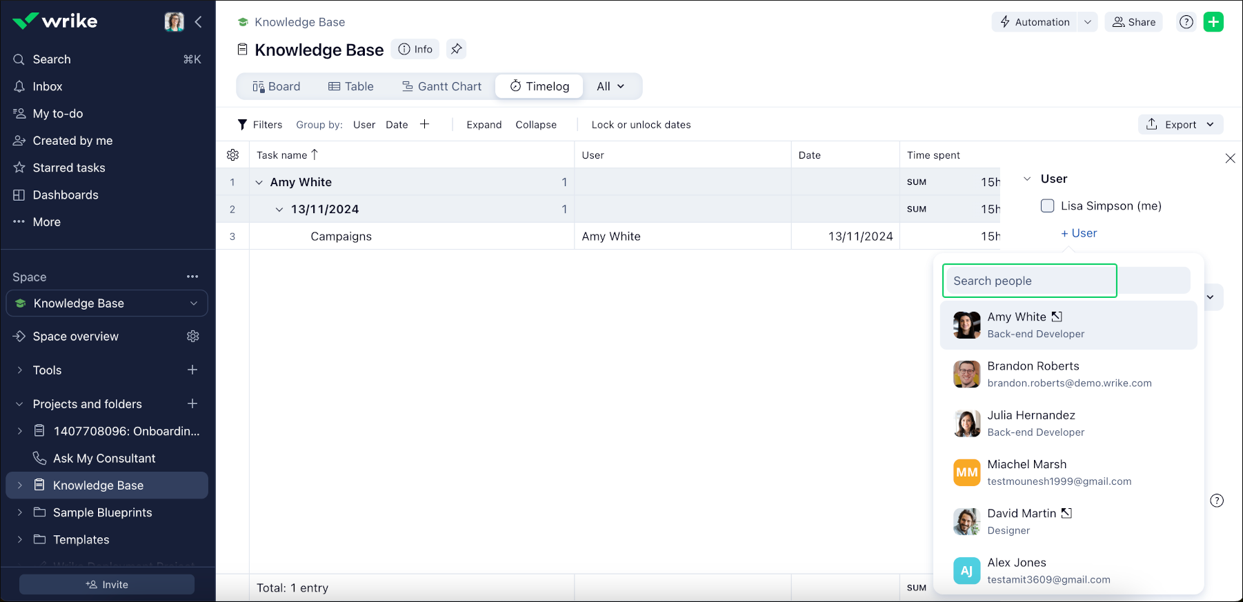Open Space options three-dot menu
The width and height of the screenshot is (1243, 602).
(192, 277)
